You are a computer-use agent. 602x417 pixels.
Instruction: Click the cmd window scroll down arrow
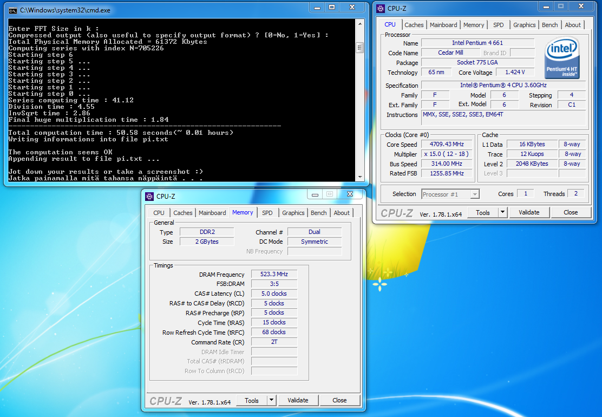pos(360,177)
